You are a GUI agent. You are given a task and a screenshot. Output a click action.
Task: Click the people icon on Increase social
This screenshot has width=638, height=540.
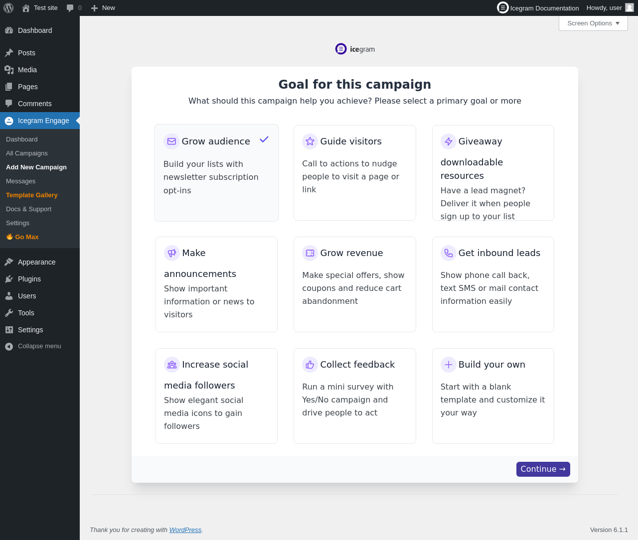(x=172, y=365)
